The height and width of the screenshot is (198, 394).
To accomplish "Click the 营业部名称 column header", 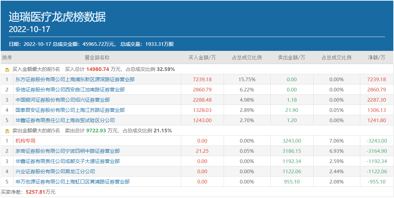I will coord(97,58).
